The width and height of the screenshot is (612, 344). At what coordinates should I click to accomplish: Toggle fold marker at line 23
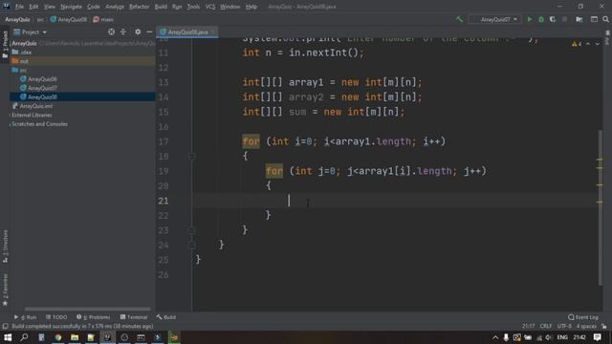point(191,230)
